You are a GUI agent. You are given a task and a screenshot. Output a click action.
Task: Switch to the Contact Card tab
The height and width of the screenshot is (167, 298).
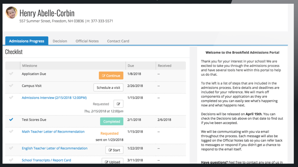coord(118,41)
